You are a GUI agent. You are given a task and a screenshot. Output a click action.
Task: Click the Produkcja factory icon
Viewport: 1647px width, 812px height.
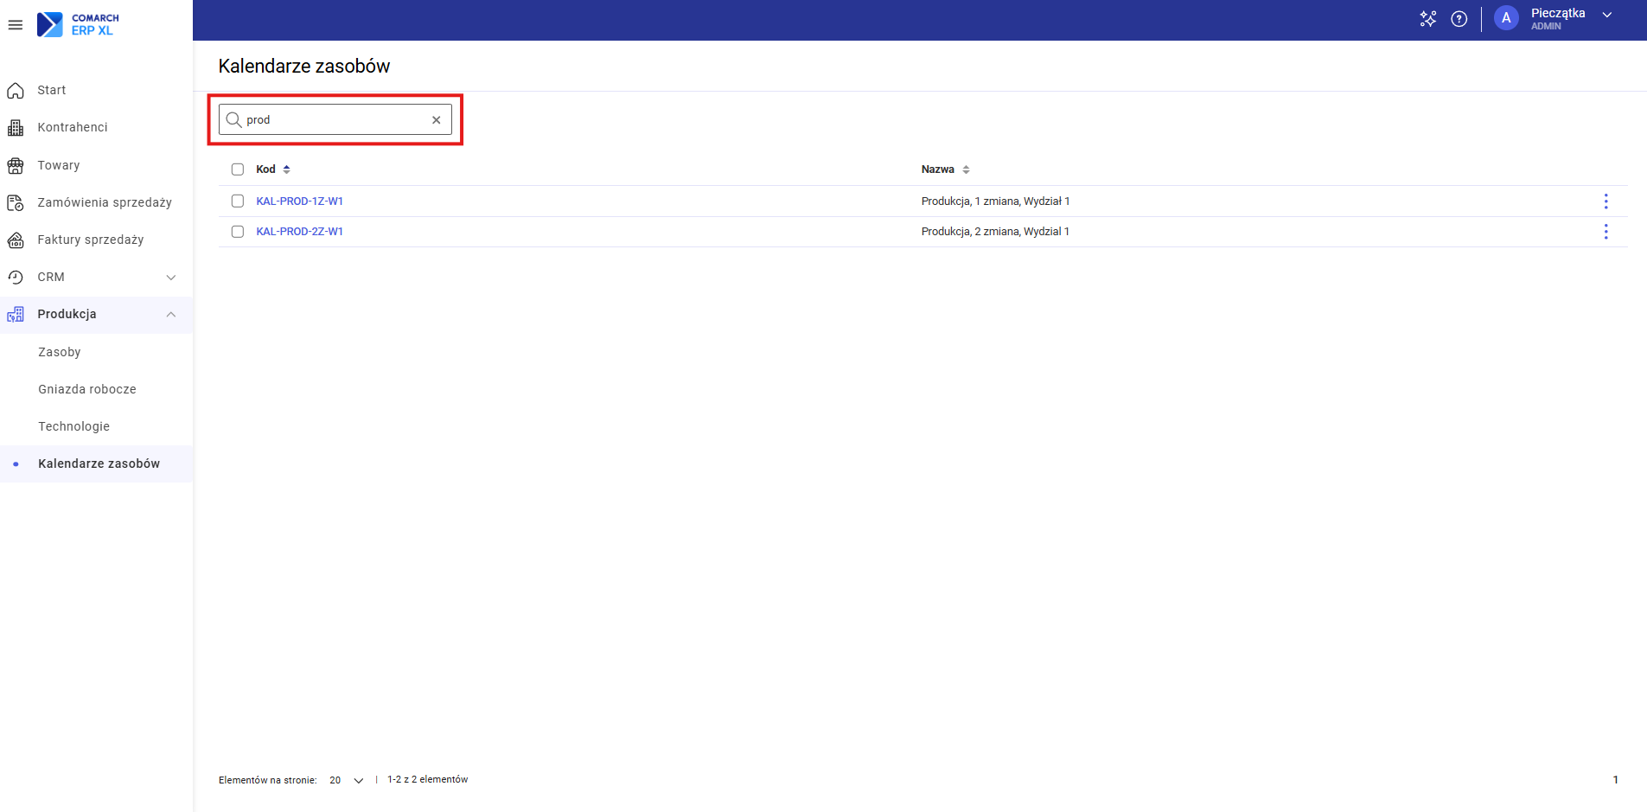16,314
